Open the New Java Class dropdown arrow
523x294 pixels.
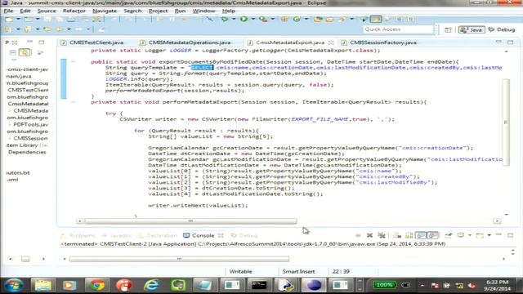[306, 19]
